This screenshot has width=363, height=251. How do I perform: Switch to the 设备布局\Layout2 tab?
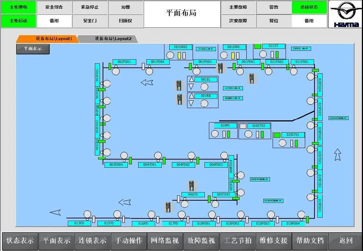coord(107,39)
